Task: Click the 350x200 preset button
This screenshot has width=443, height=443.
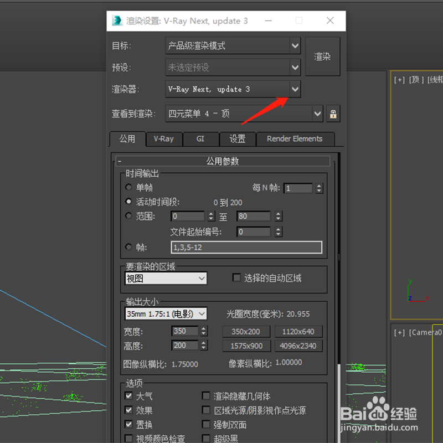Action: pyautogui.click(x=246, y=331)
